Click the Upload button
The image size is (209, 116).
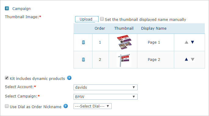87,19
